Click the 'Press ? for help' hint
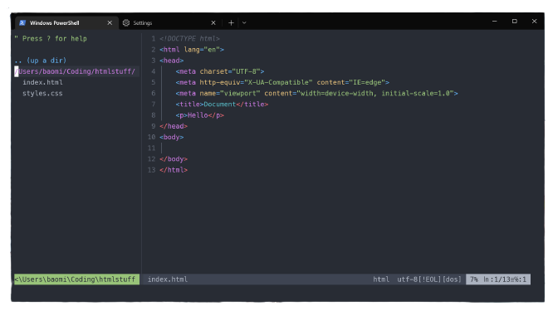The image size is (553, 311). tap(51, 38)
